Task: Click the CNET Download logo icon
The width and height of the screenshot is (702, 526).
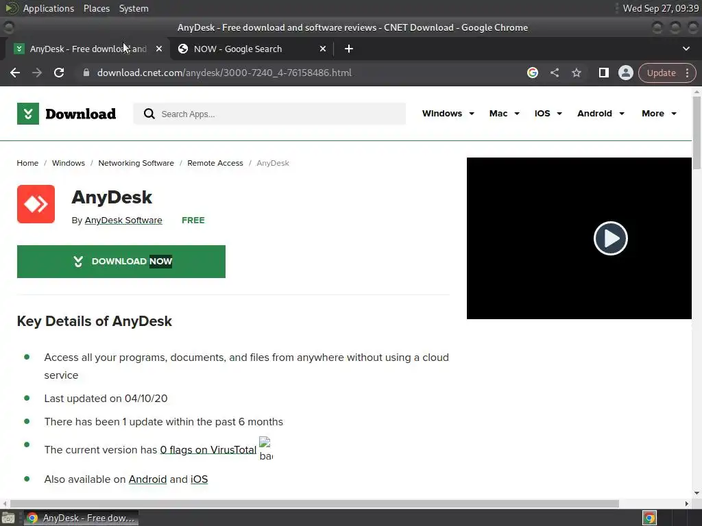Action: (x=27, y=114)
